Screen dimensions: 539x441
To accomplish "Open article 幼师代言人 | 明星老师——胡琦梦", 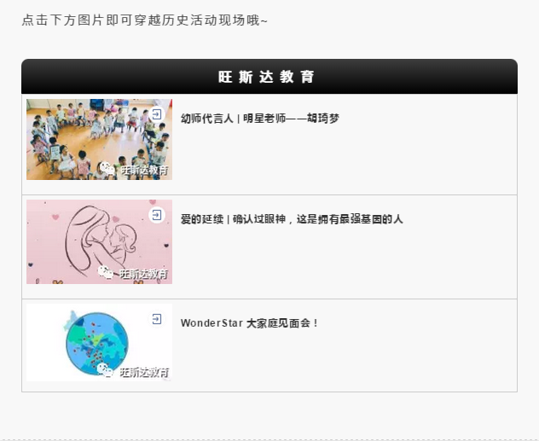I will (260, 119).
